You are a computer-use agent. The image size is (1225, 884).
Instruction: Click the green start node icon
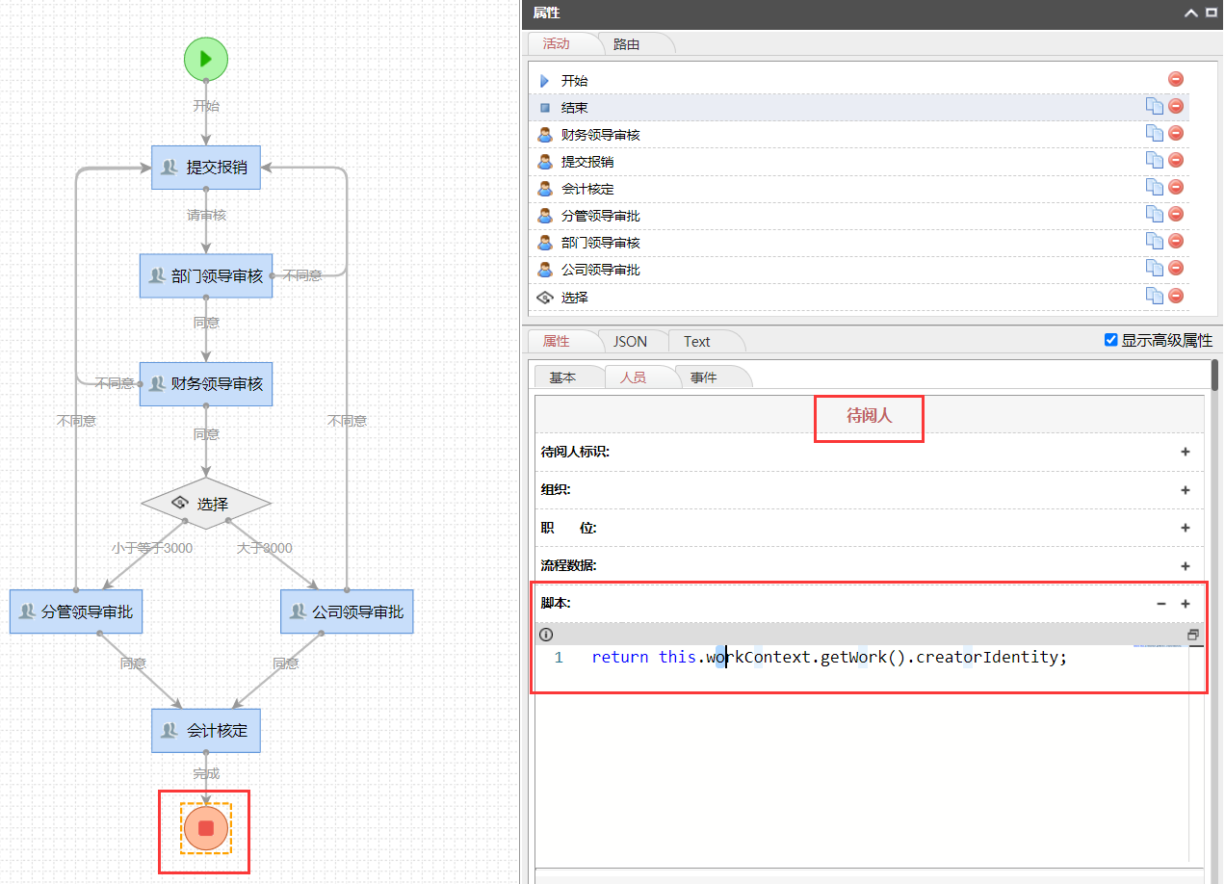tap(205, 59)
